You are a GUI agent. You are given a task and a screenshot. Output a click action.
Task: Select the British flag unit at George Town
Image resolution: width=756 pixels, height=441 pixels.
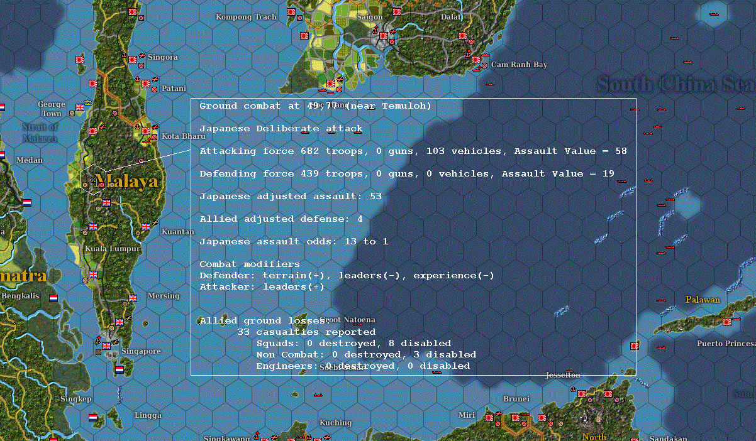[80, 107]
